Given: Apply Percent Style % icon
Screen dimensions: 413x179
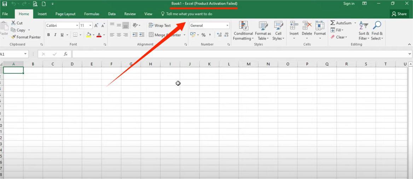Looking at the screenshot, I should click(203, 35).
